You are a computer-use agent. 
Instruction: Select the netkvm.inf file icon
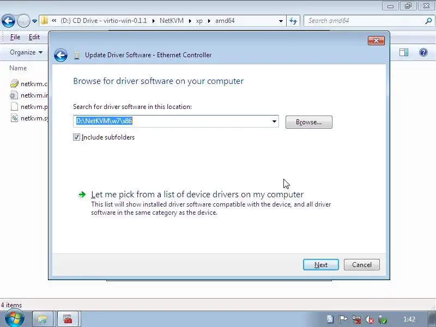(x=14, y=95)
